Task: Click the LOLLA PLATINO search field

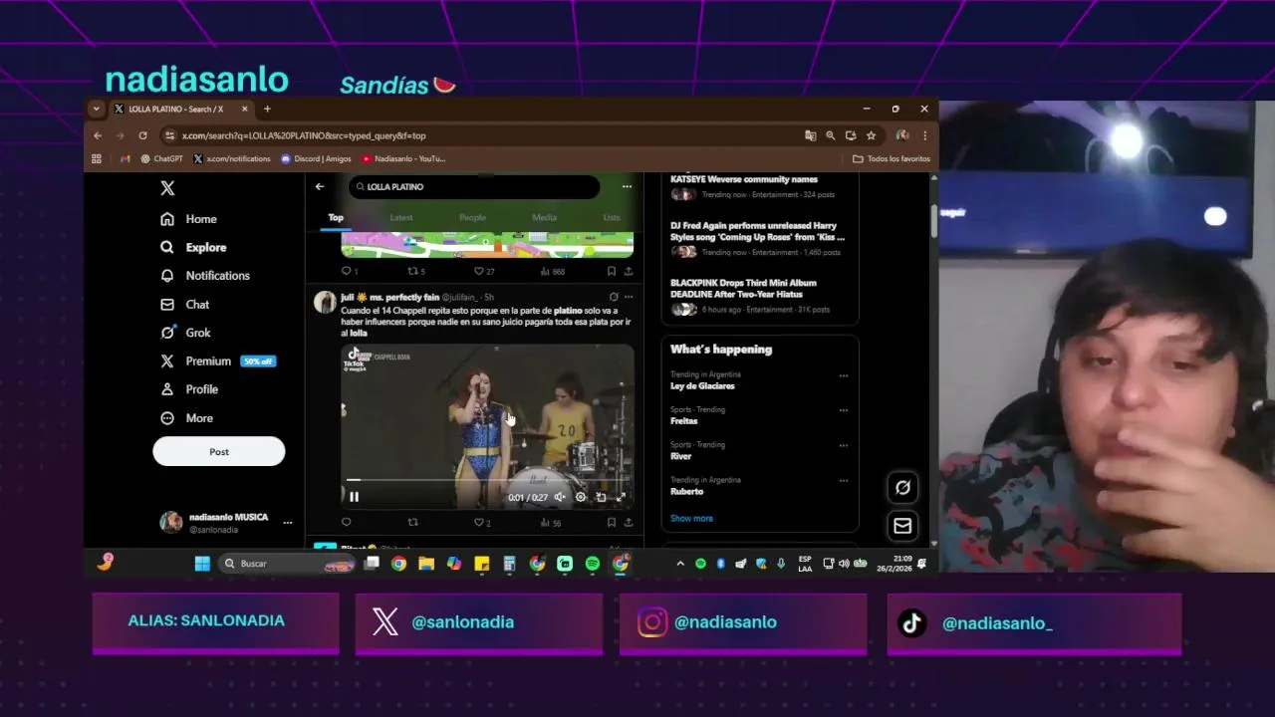Action: tap(474, 186)
